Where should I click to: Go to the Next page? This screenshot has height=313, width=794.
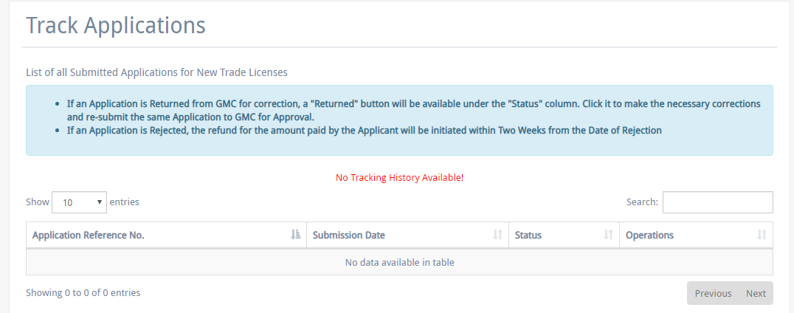point(756,293)
